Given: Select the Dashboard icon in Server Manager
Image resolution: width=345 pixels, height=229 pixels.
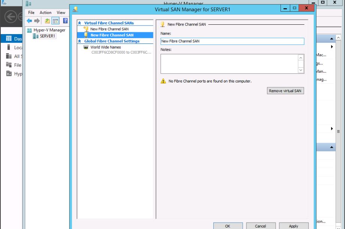Looking at the screenshot, I should point(9,39).
